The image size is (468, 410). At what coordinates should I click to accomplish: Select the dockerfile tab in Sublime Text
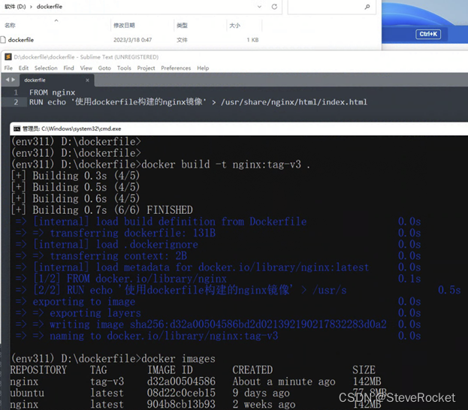tap(56, 80)
